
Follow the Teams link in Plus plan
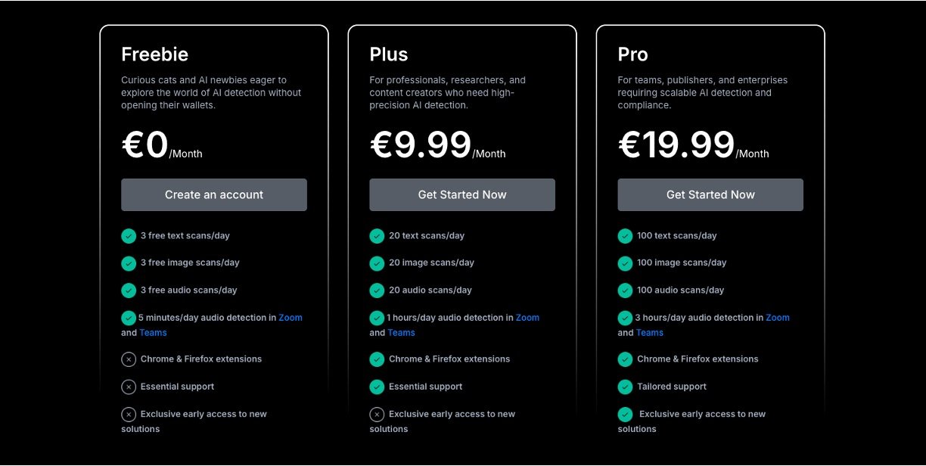pos(401,333)
